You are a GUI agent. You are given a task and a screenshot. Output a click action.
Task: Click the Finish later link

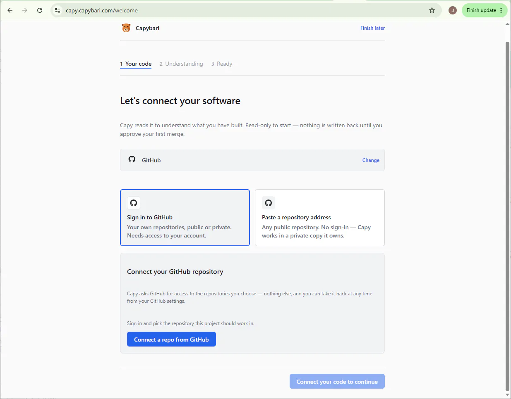click(x=372, y=28)
